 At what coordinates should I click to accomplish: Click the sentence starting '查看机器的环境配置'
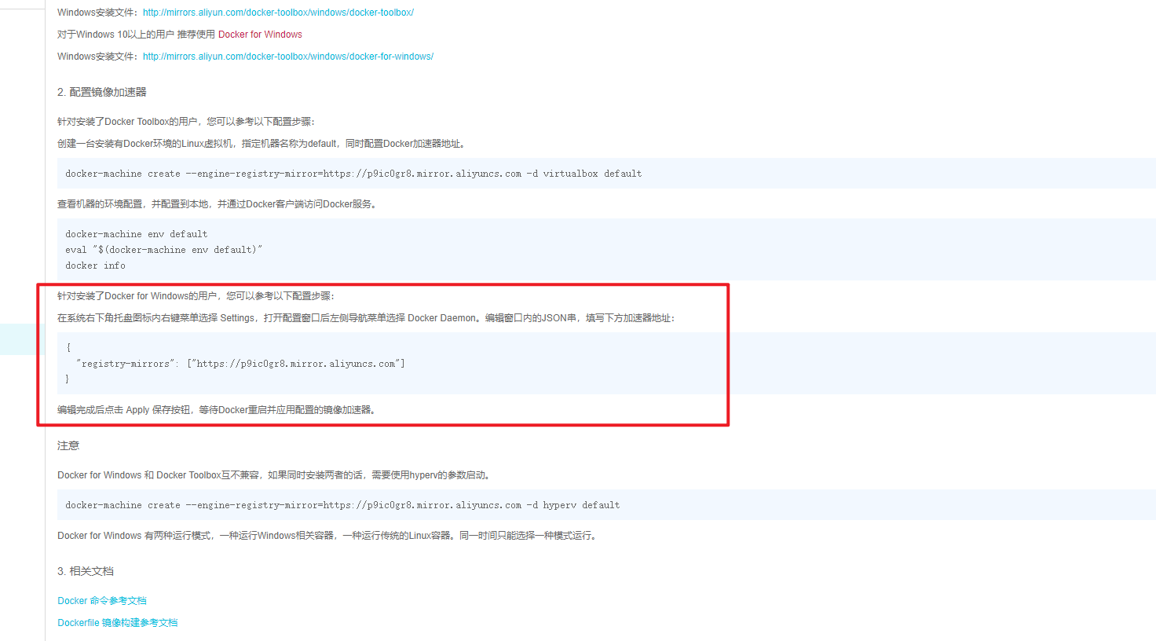coord(218,204)
